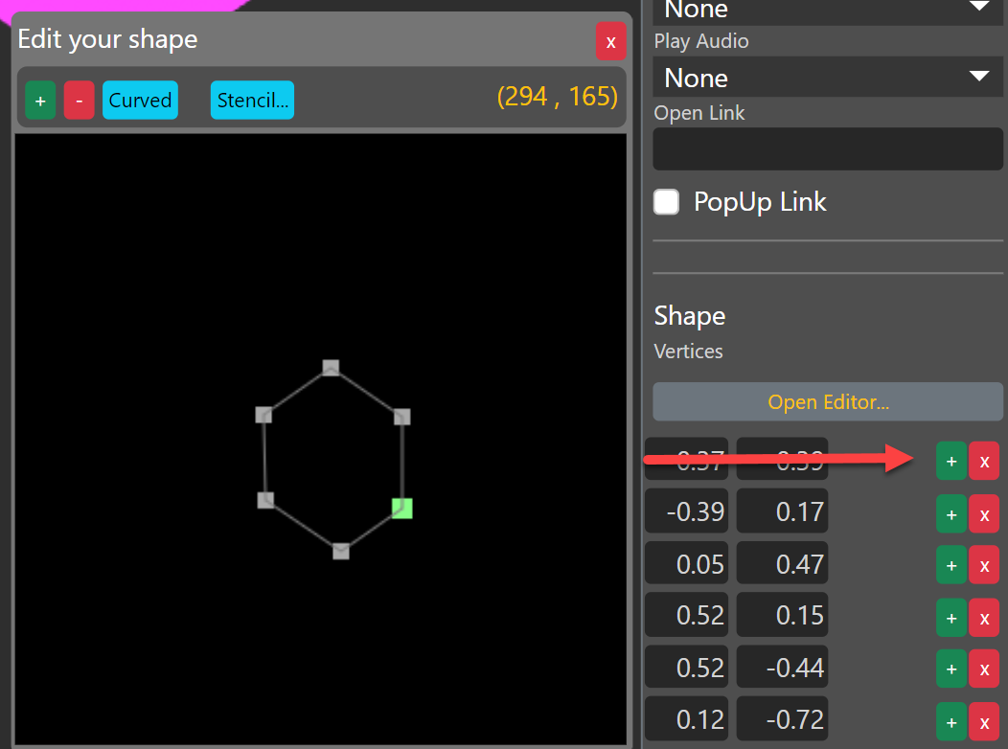Click the Open Editor... button
1008x749 pixels.
pyautogui.click(x=828, y=402)
